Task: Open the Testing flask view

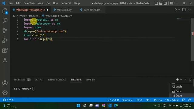Action: [x=5, y=60]
